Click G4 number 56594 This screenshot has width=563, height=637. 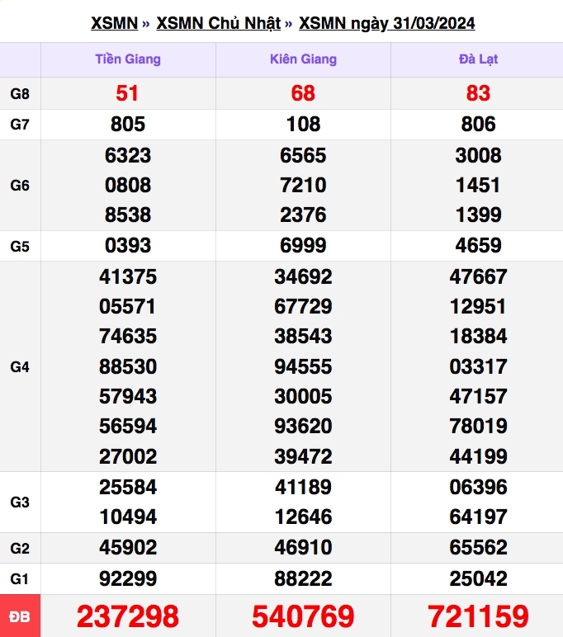click(x=128, y=426)
